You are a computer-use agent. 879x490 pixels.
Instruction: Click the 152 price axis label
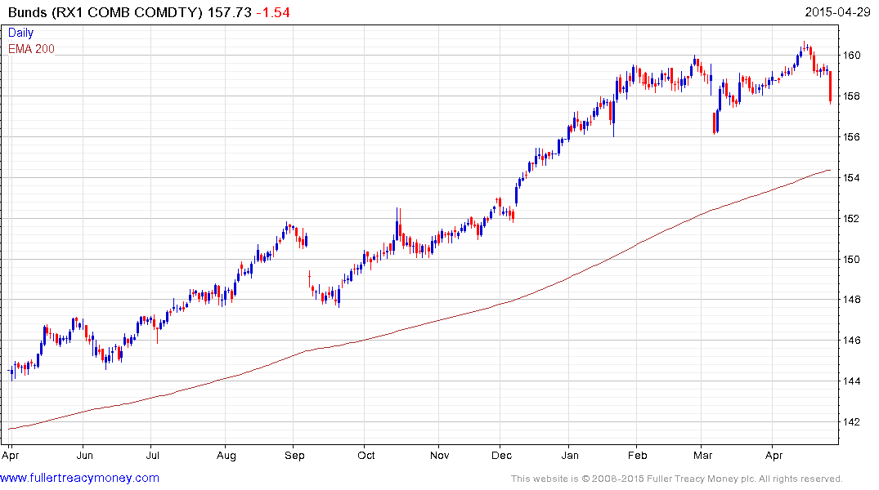(852, 218)
